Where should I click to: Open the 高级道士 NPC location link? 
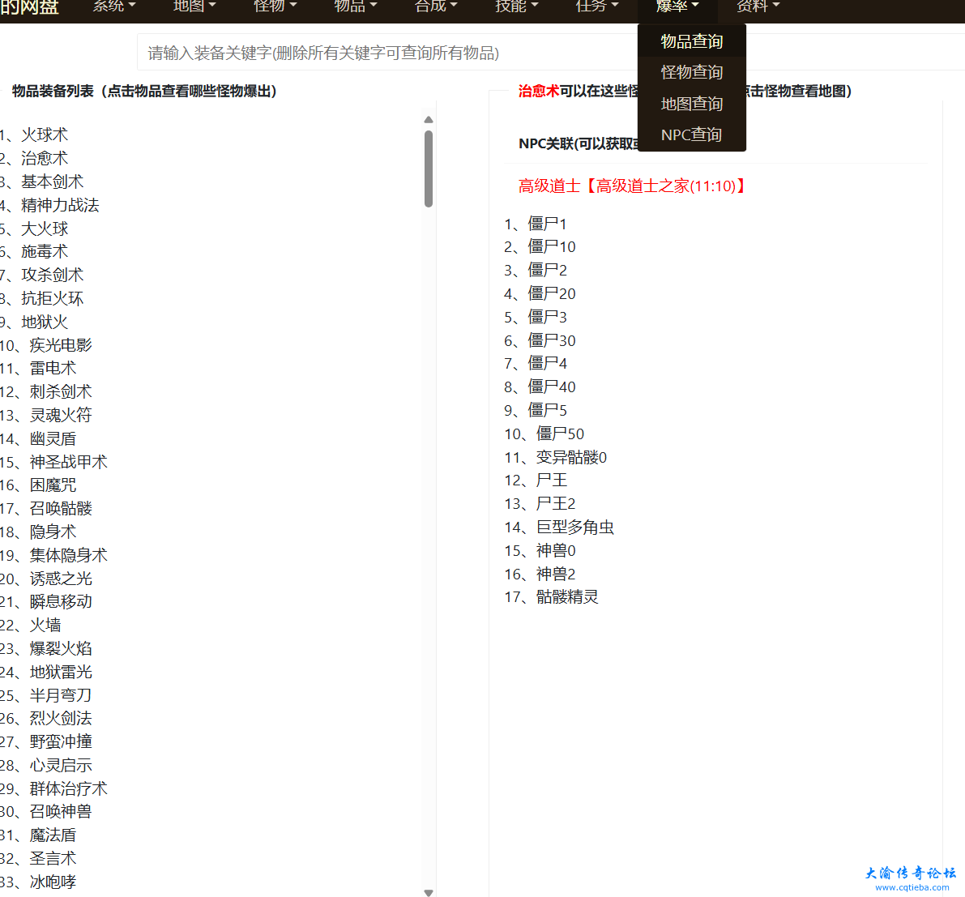point(632,186)
